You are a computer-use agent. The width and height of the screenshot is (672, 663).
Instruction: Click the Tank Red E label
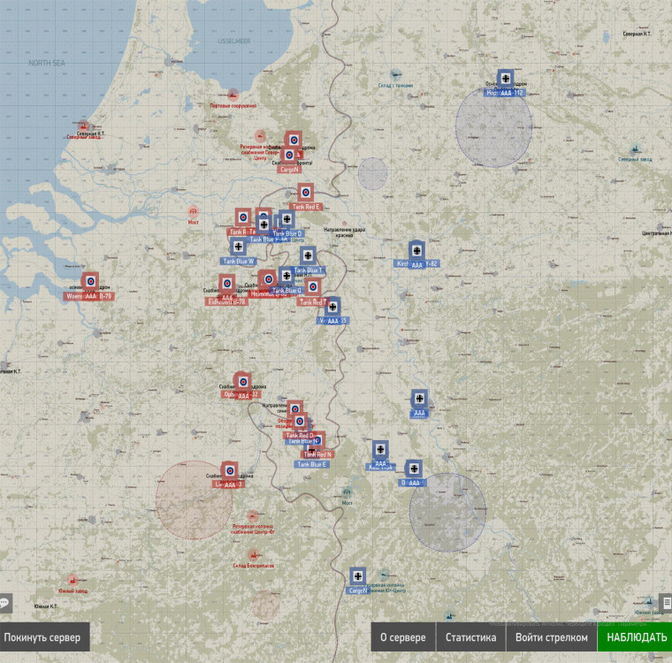(306, 207)
